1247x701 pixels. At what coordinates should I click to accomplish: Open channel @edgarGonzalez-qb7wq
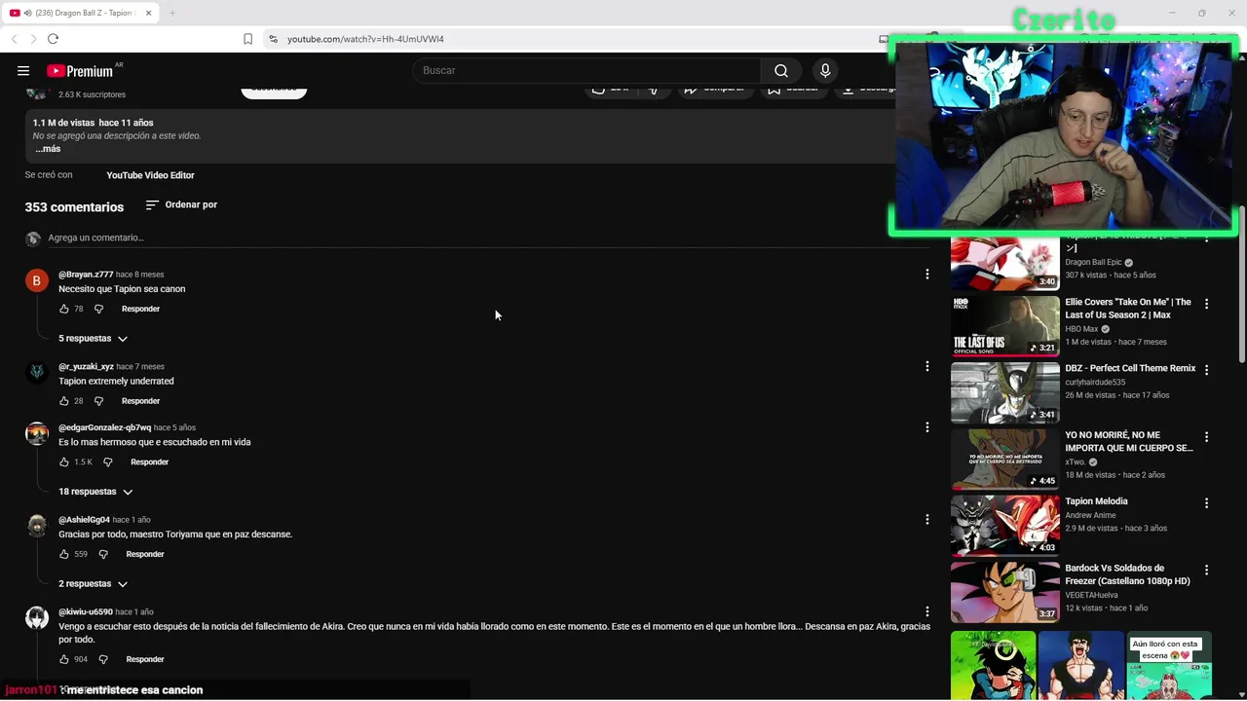point(104,427)
